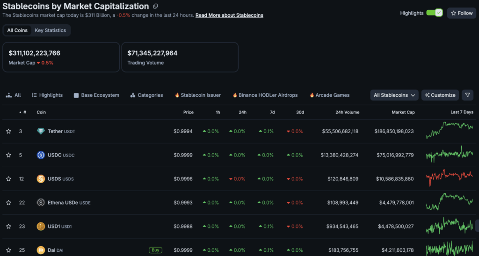Favorite USDC with its star
Viewport: 479px width, 256px height.
coord(8,155)
